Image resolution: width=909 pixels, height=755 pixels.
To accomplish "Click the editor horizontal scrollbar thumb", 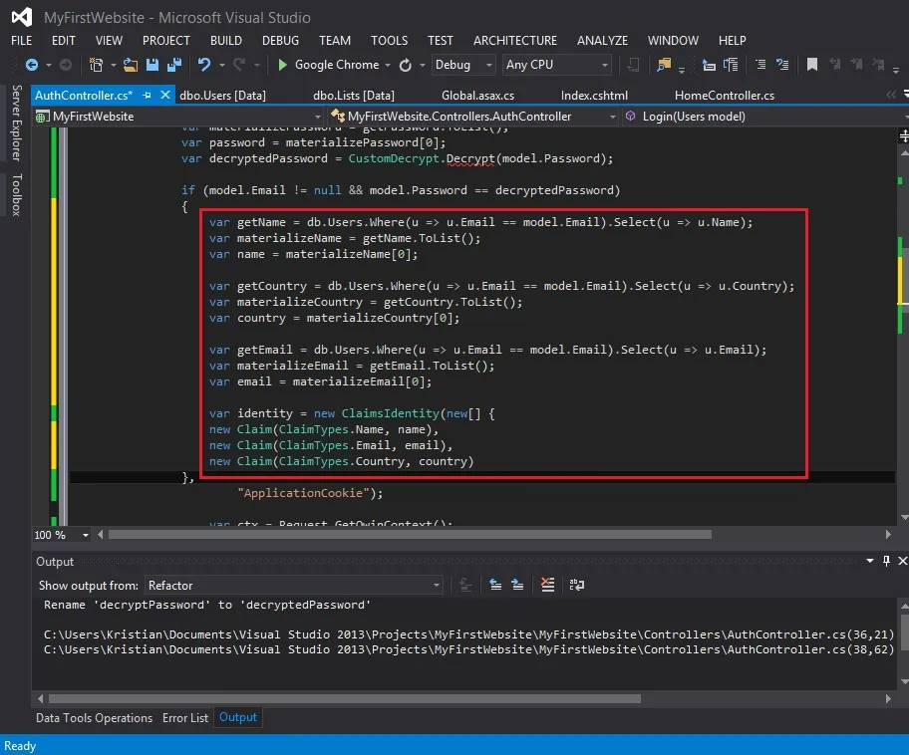I will 410,534.
